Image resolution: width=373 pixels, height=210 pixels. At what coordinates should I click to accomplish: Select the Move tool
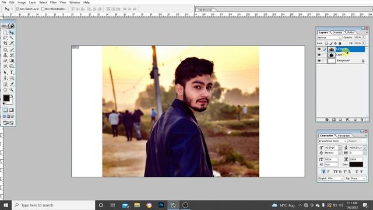[12, 33]
